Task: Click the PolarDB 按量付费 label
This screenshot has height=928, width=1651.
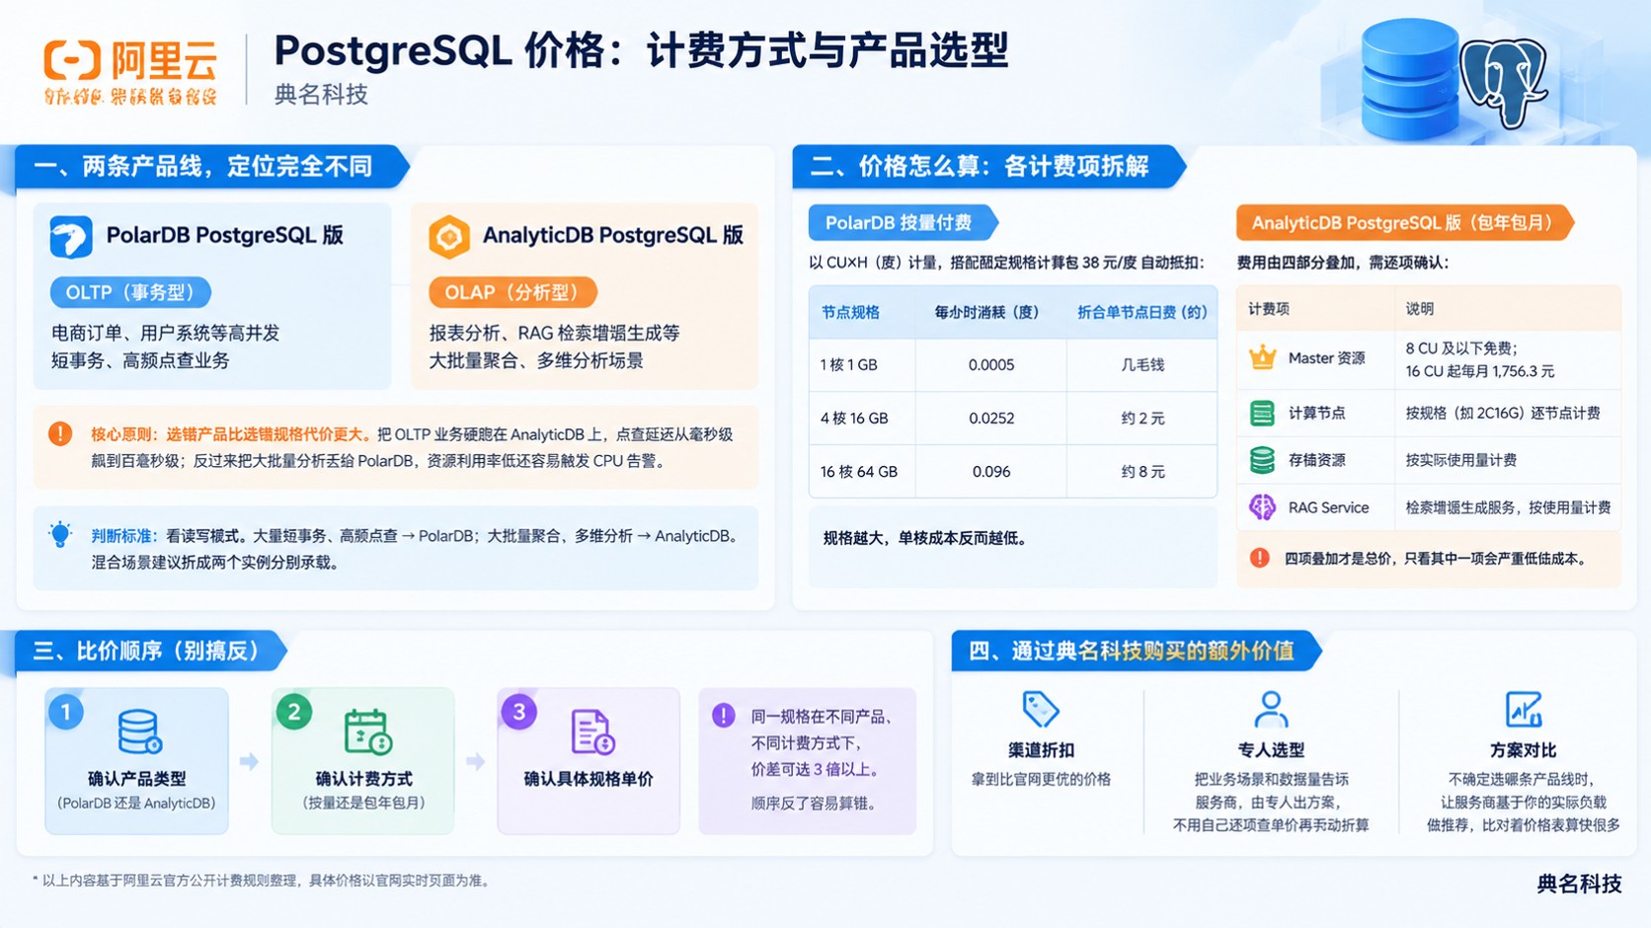Action: tap(902, 223)
